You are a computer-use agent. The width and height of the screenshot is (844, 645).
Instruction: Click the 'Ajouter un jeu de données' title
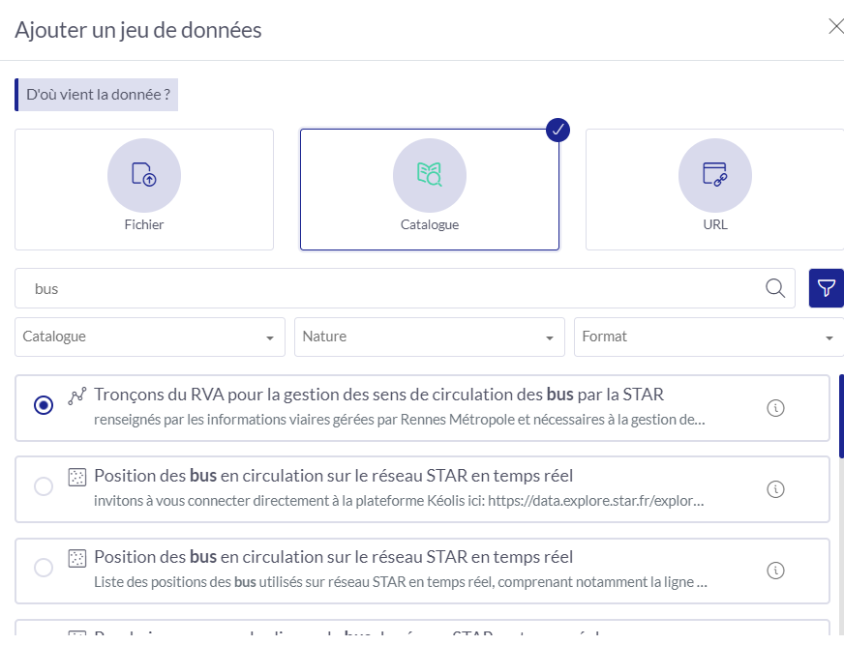click(138, 30)
